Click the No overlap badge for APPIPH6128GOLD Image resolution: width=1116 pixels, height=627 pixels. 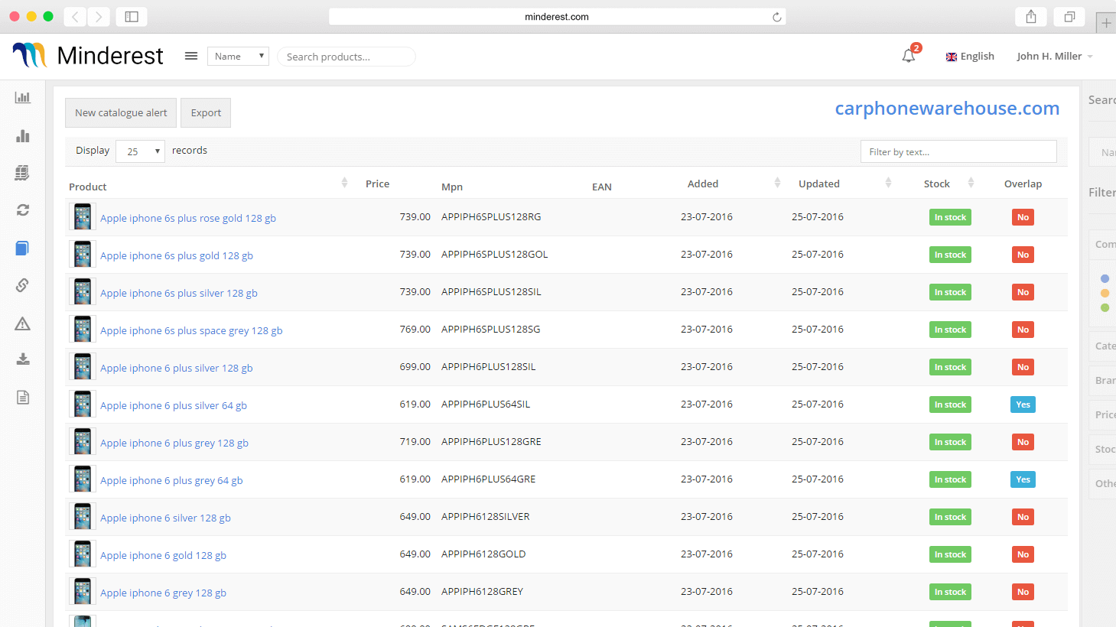click(1023, 554)
